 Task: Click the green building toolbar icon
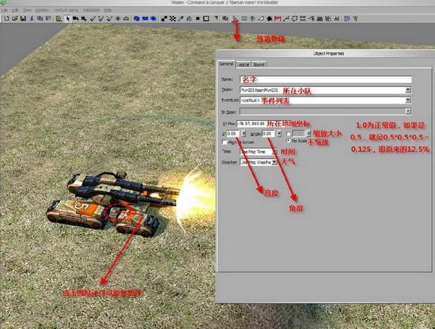click(x=320, y=19)
